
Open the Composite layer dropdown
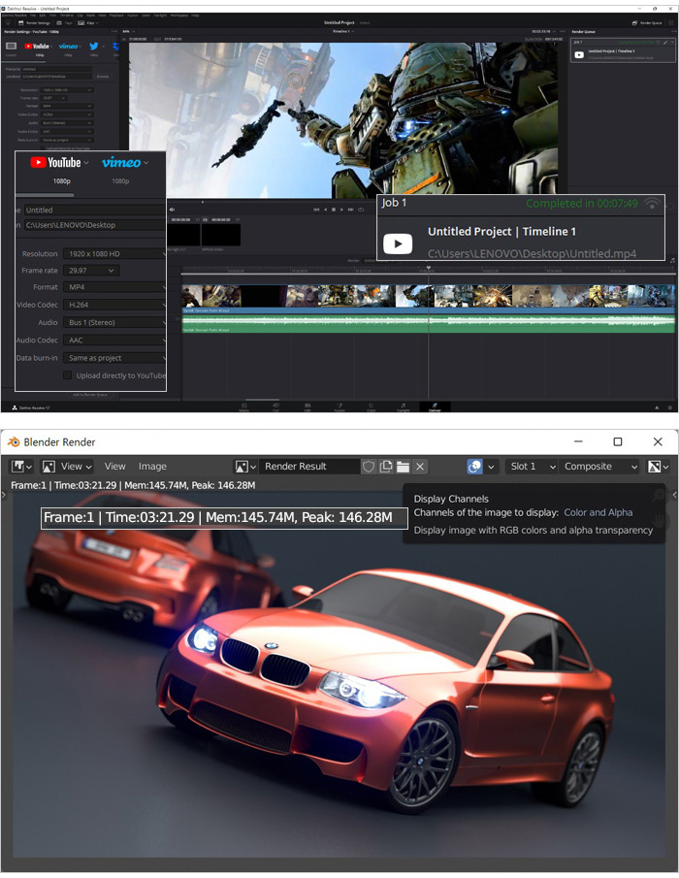600,467
